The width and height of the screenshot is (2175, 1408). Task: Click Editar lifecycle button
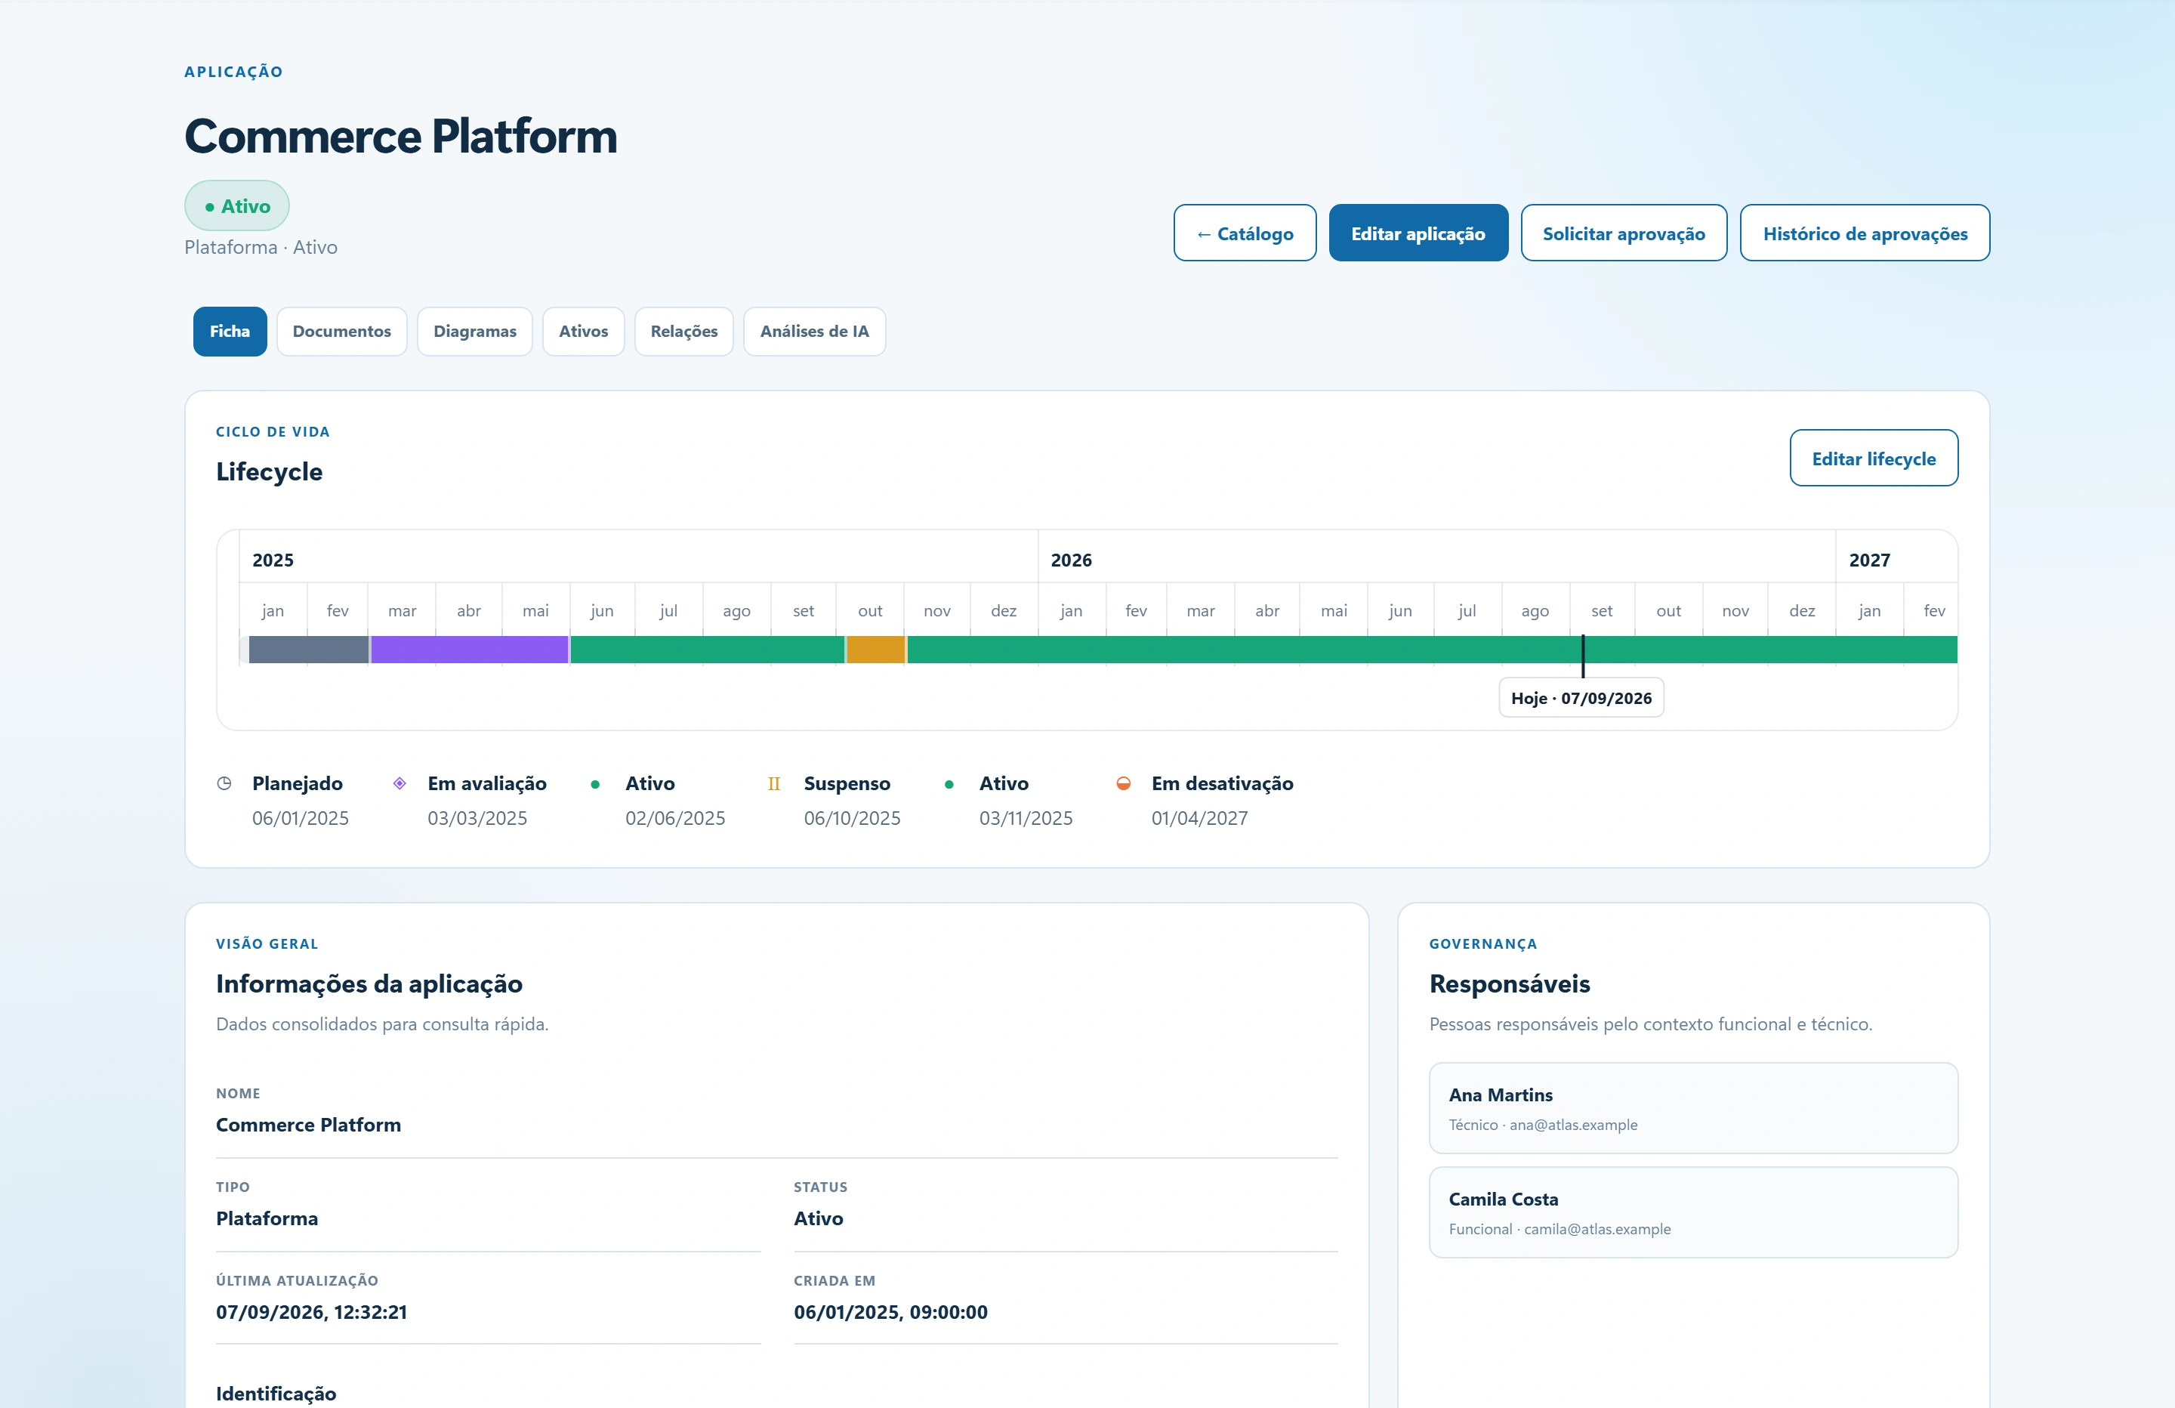tap(1874, 458)
